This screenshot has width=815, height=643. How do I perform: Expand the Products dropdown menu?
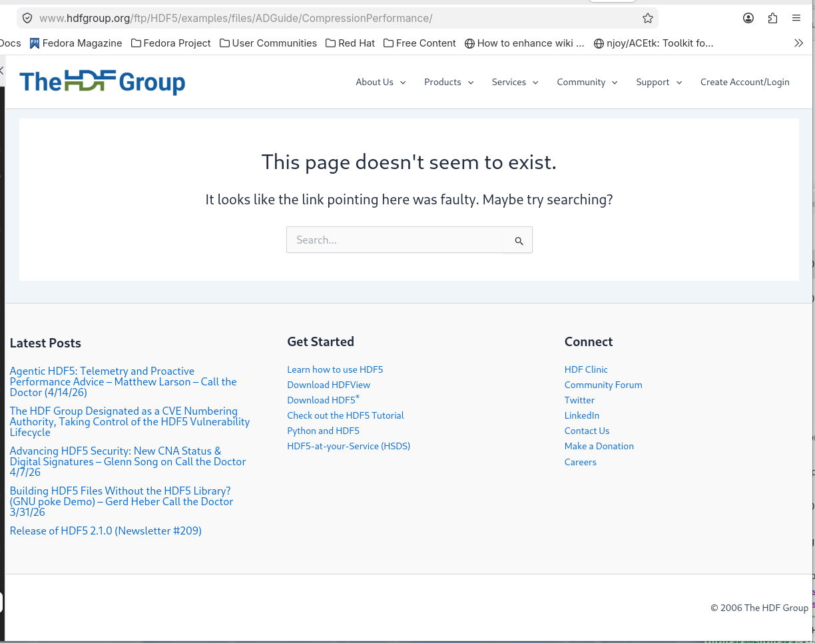(x=448, y=83)
